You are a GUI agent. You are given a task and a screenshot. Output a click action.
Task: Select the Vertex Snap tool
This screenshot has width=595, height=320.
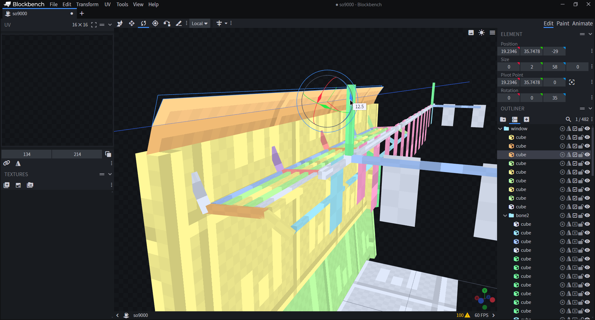click(167, 24)
